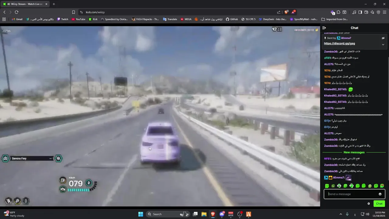The width and height of the screenshot is (389, 219).
Task: Share this page from the address bar
Action: [279, 12]
